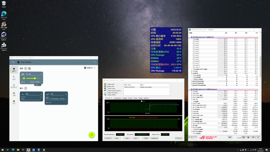This screenshot has width=270, height=152.
Task: Close HWiNFO sensors with X toolbar button
Action: click(x=258, y=137)
